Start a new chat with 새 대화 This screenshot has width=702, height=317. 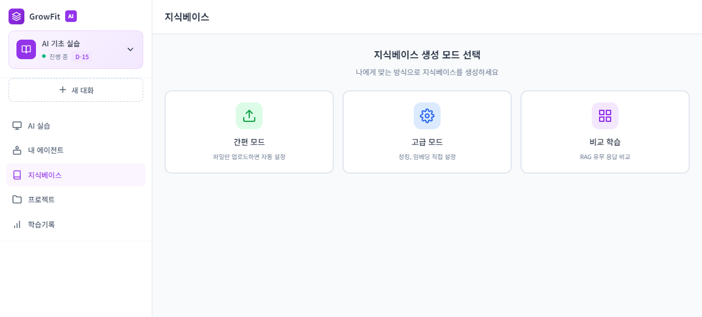point(76,90)
